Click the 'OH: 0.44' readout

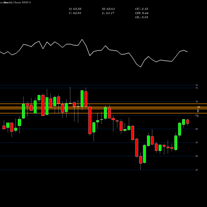click(x=142, y=13)
